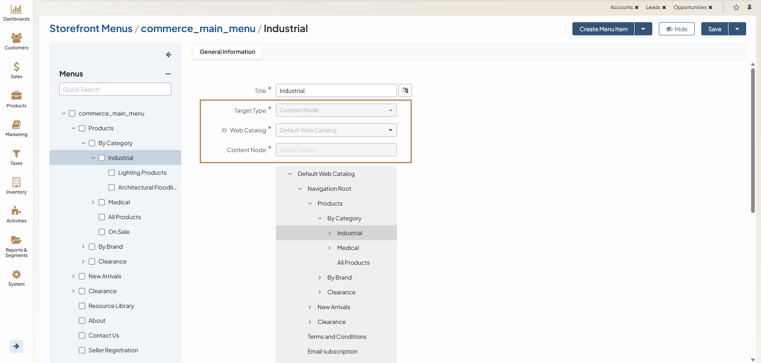
Task: Open the Save button dropdown arrow
Action: click(x=737, y=29)
